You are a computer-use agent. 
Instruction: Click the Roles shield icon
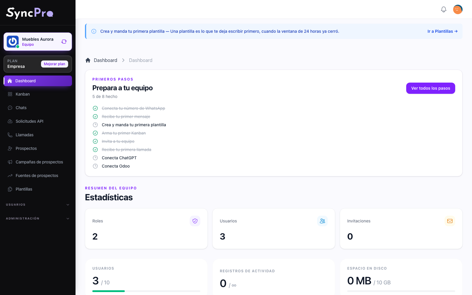(x=195, y=221)
